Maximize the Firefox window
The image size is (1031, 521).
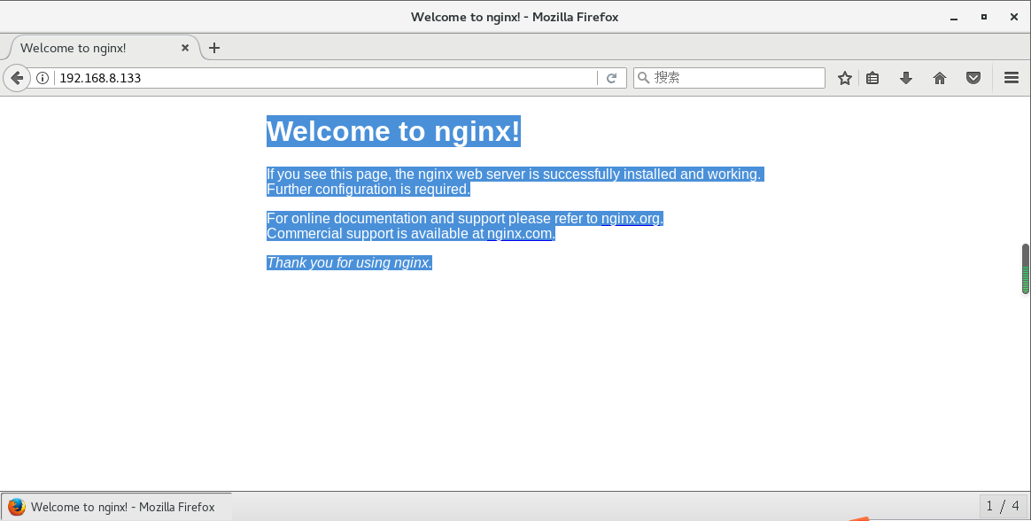tap(984, 17)
